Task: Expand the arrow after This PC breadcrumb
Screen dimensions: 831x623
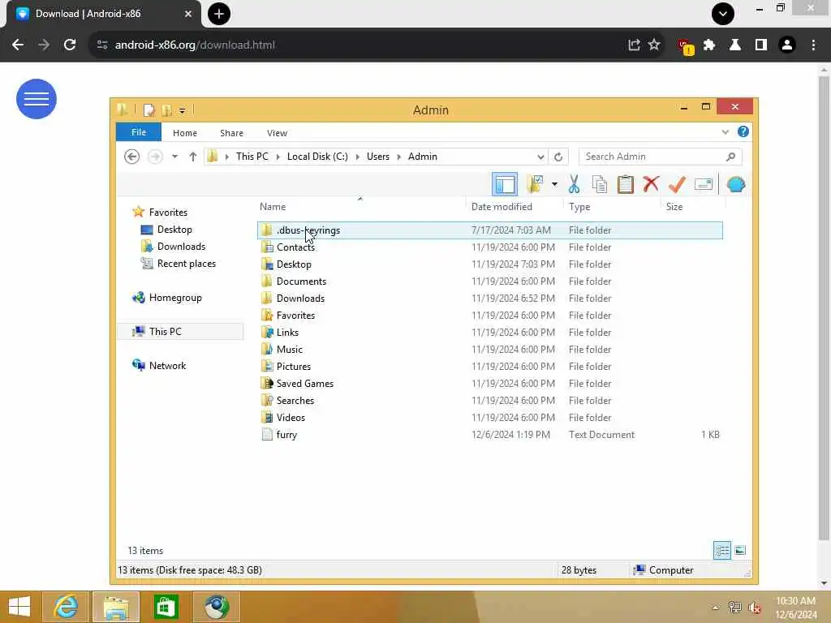Action: click(278, 157)
